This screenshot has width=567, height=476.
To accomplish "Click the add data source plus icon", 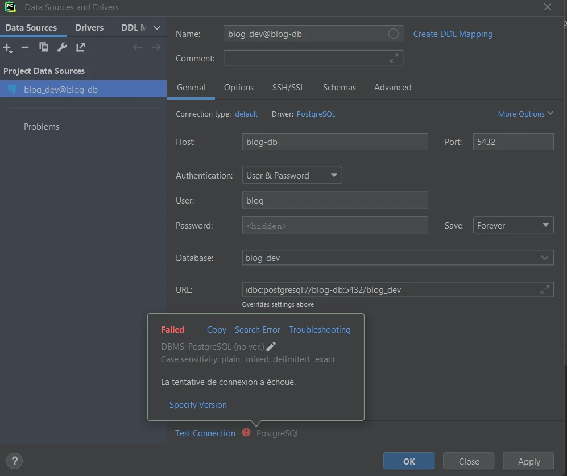I will (7, 48).
